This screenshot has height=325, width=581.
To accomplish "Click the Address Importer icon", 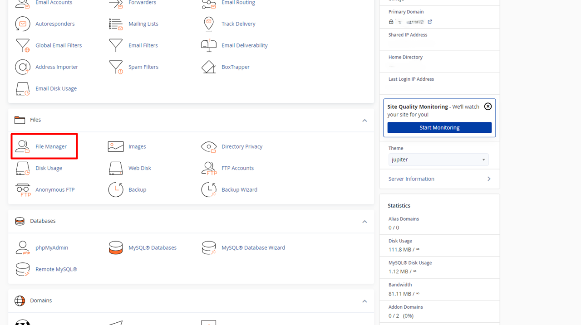I will pos(23,67).
